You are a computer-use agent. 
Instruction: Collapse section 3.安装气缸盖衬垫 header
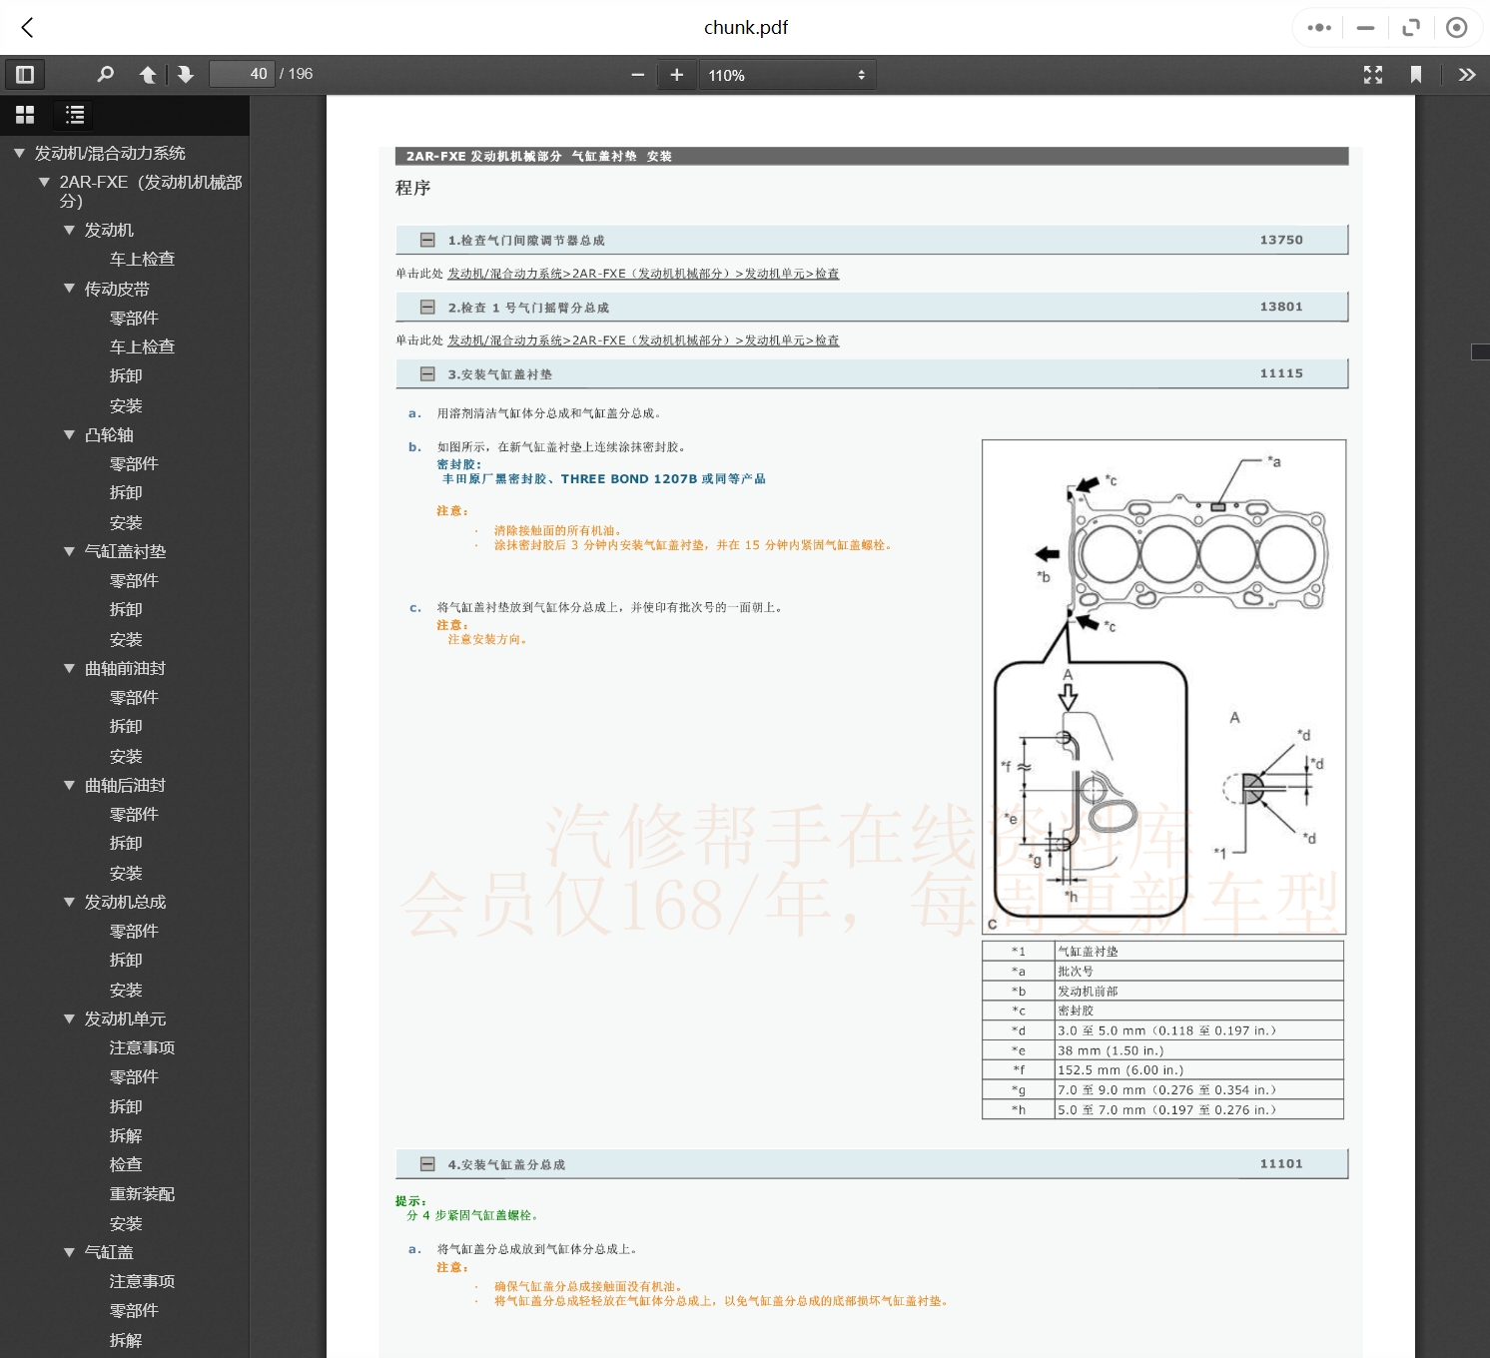tap(427, 374)
